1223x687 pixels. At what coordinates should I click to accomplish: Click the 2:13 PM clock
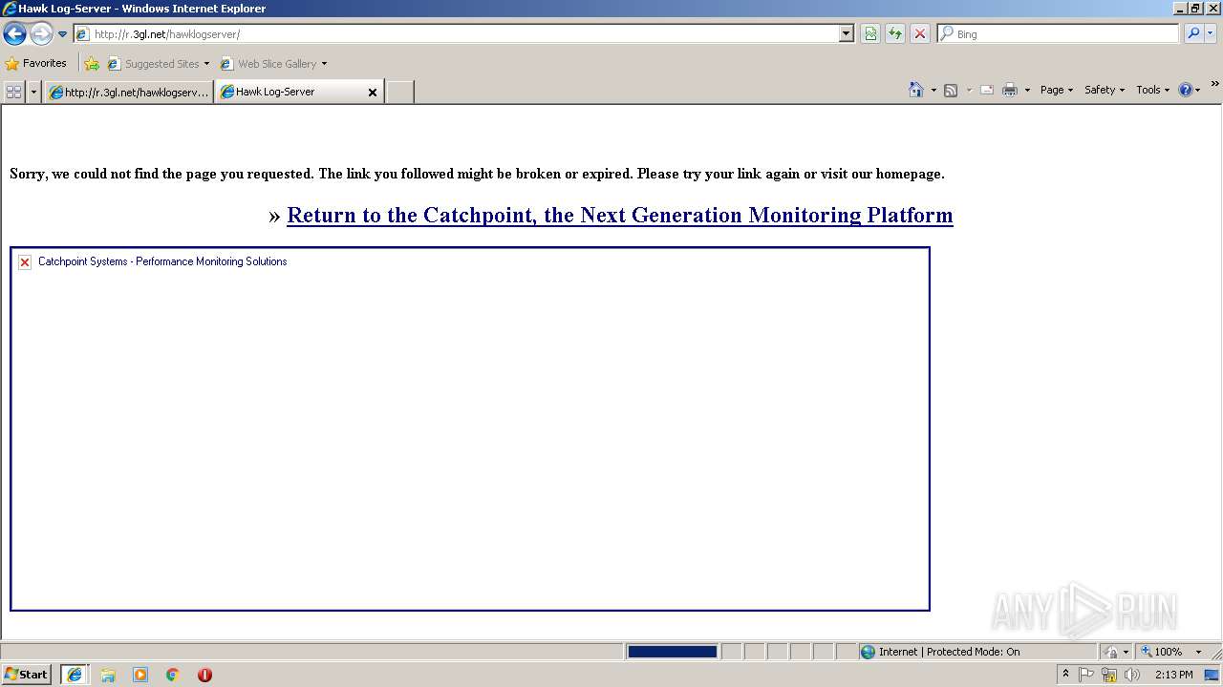point(1173,675)
